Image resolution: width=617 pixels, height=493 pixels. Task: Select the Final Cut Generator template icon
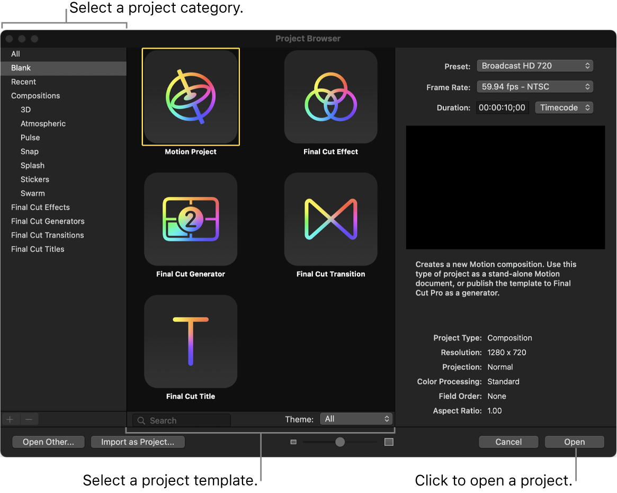point(190,219)
